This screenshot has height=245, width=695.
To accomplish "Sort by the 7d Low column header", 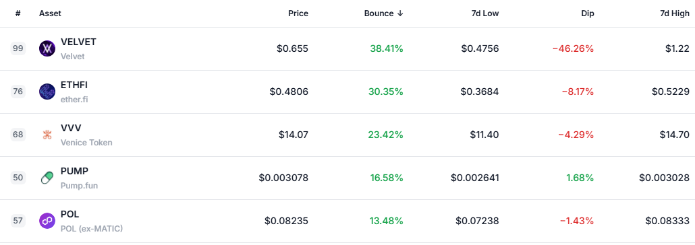I will click(x=485, y=13).
